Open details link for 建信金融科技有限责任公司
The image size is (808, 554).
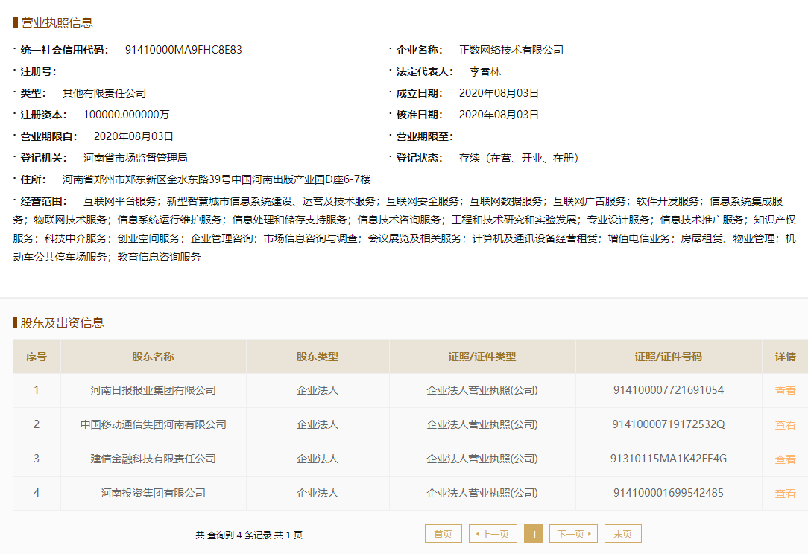tap(785, 459)
